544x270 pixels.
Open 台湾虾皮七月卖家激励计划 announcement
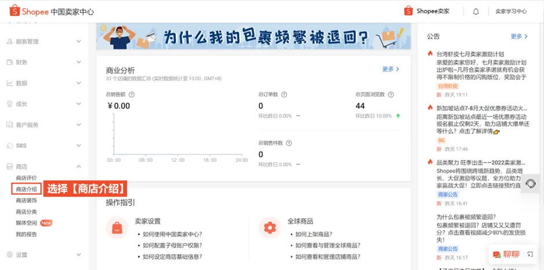click(x=470, y=54)
